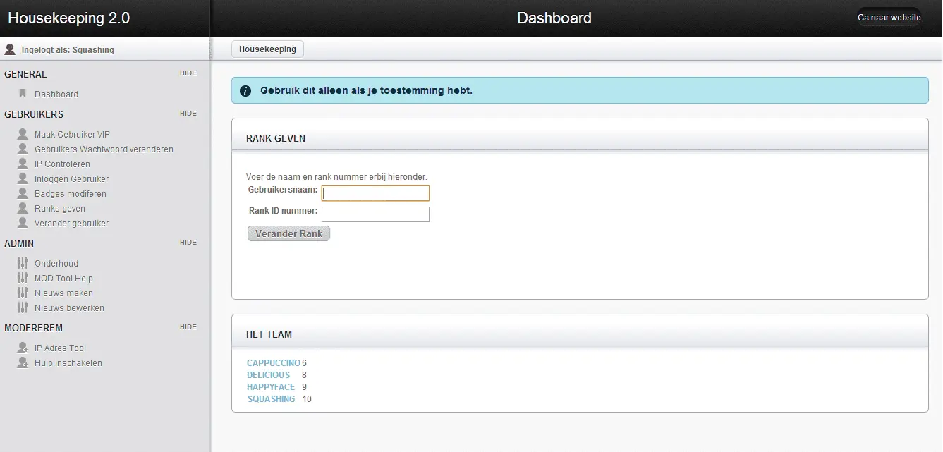Click the user icon beside Maak Gebruiker VIP
The height and width of the screenshot is (452, 943).
23,134
